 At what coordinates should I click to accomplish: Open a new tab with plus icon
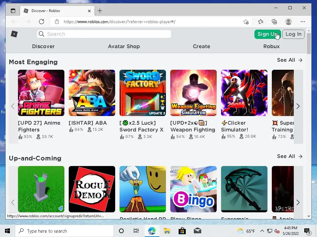point(100,11)
